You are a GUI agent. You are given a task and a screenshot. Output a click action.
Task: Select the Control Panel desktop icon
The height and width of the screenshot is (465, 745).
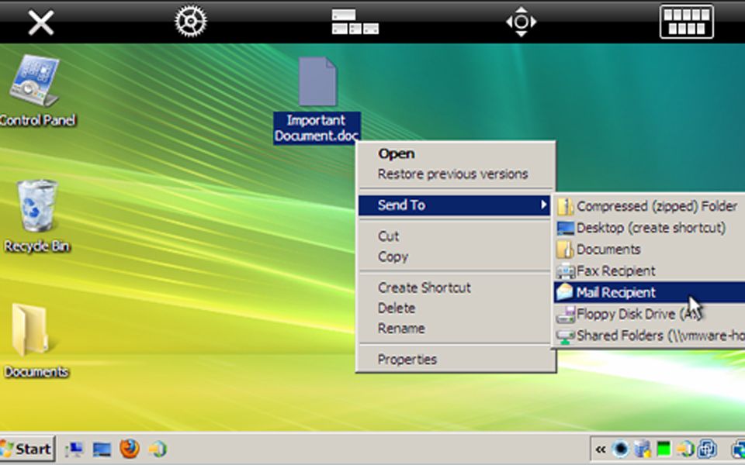tap(36, 91)
